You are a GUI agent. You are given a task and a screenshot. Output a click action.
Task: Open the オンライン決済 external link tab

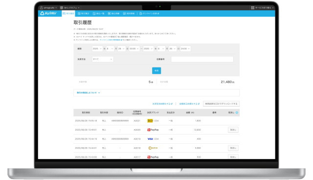click(149, 13)
